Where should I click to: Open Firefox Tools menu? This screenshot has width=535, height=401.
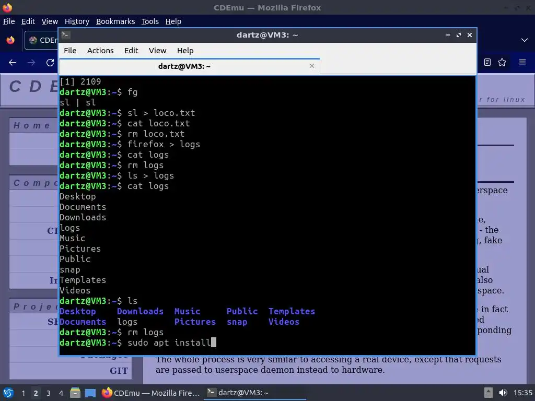pyautogui.click(x=150, y=21)
